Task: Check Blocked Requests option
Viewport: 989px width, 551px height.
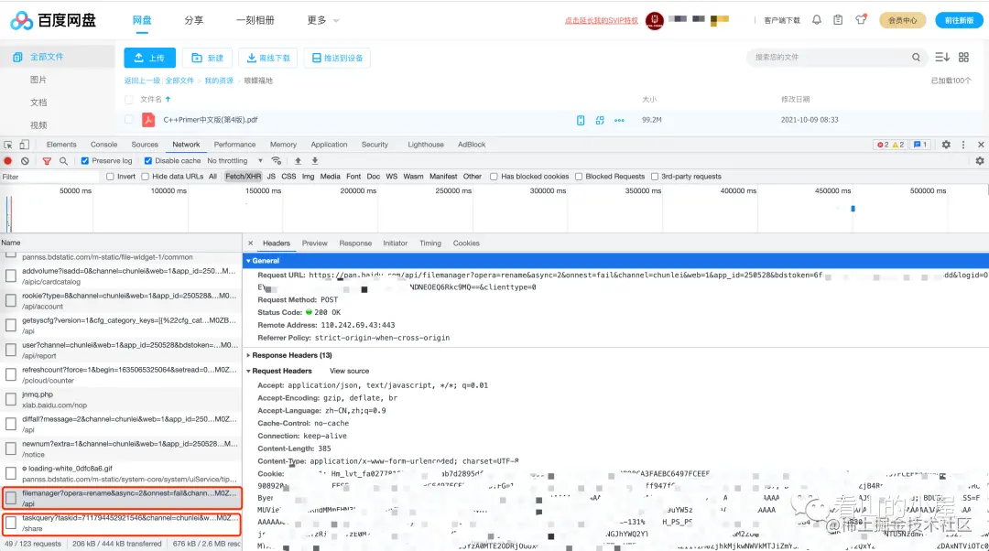Action: 579,177
